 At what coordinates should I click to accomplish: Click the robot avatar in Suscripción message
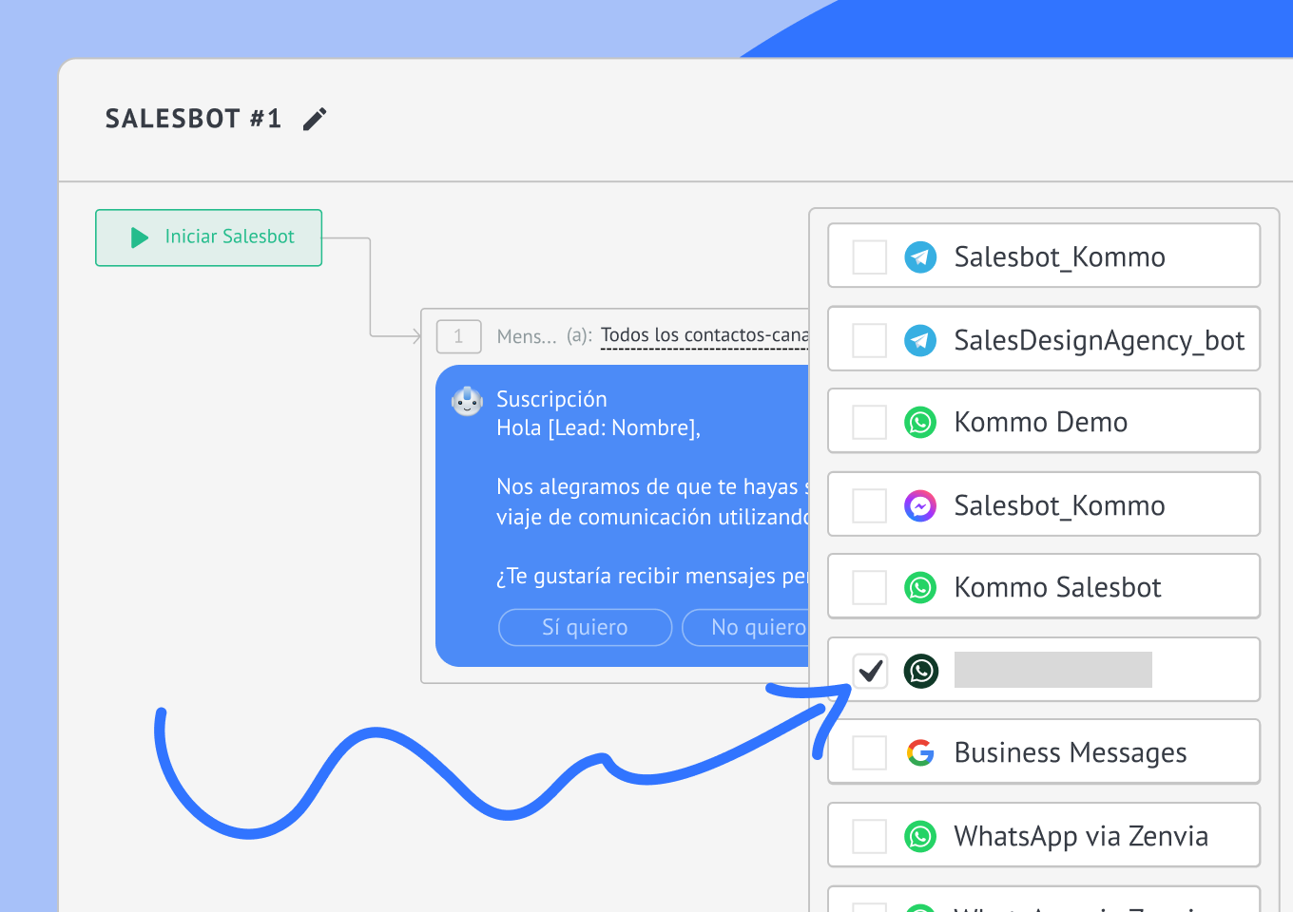tap(467, 401)
